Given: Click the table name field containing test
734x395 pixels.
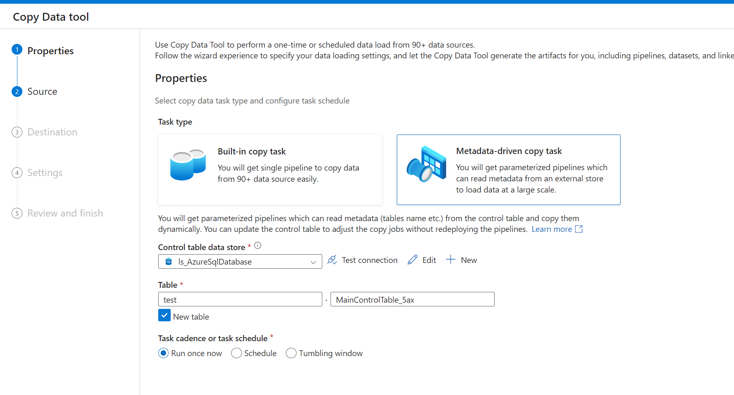Looking at the screenshot, I should pyautogui.click(x=240, y=299).
